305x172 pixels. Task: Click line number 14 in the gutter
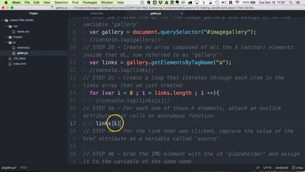coord(73,93)
